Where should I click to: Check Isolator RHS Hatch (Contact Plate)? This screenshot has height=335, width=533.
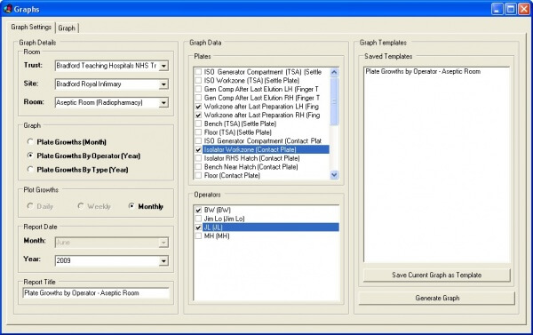pos(198,158)
